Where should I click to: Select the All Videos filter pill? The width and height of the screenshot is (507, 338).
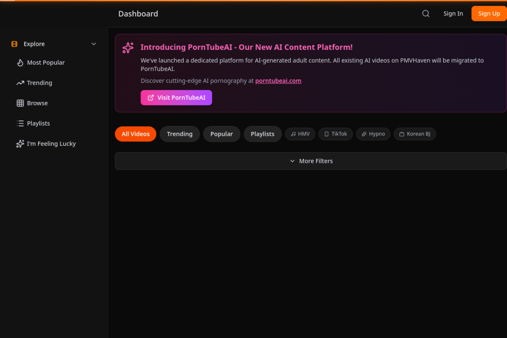135,134
